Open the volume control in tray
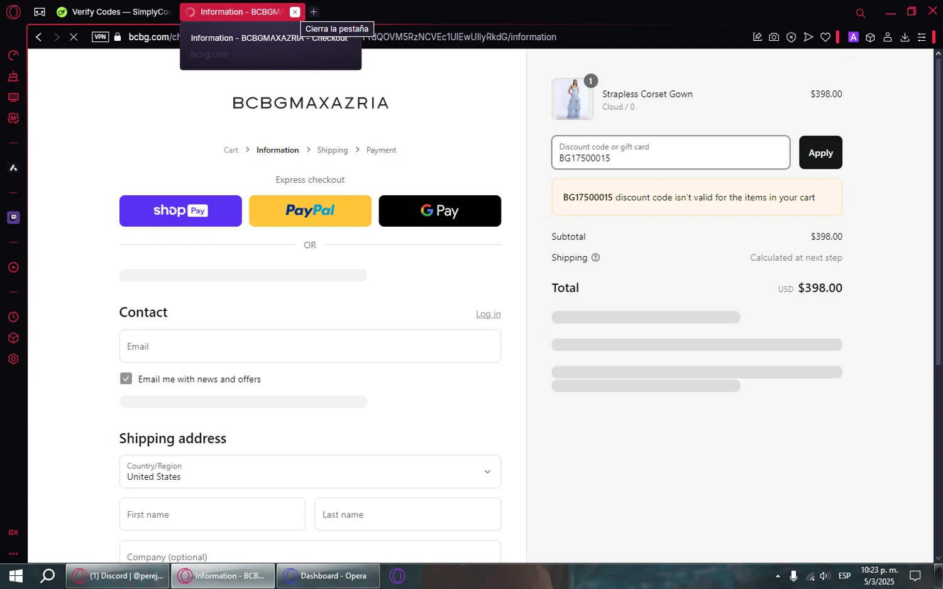This screenshot has height=589, width=943. click(825, 576)
